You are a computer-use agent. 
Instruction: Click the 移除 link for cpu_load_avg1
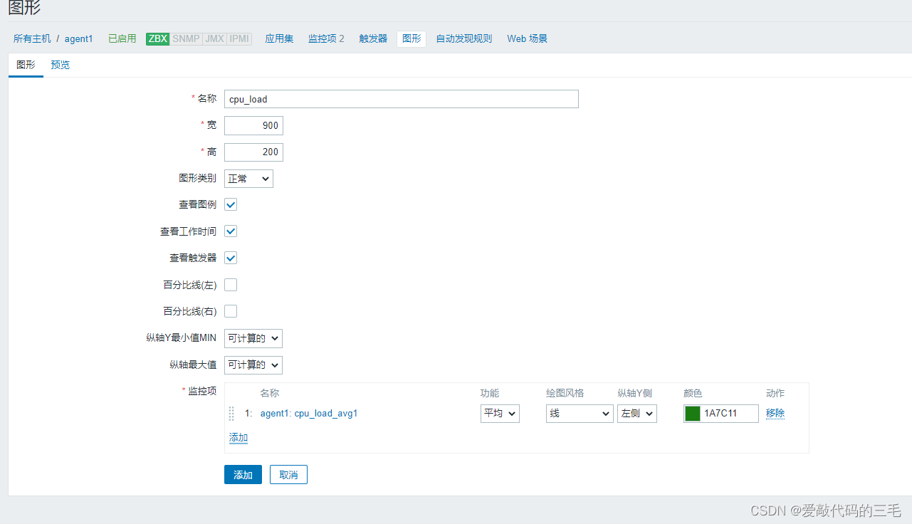click(775, 413)
